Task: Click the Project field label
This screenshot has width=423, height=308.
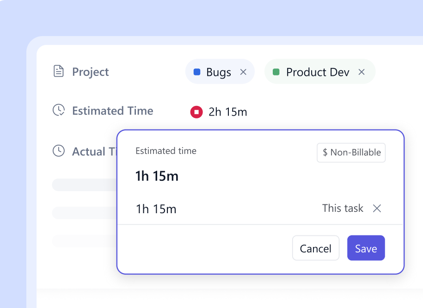Action: pyautogui.click(x=91, y=72)
